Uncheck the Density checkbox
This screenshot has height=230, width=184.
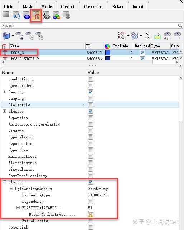(x=91, y=92)
